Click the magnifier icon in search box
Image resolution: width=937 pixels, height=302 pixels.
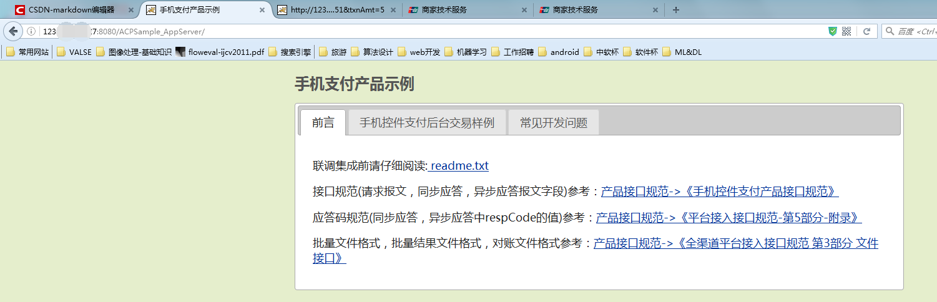(890, 31)
